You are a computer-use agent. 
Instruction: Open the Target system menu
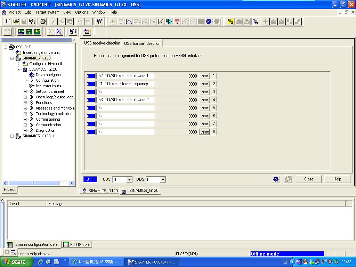click(47, 12)
